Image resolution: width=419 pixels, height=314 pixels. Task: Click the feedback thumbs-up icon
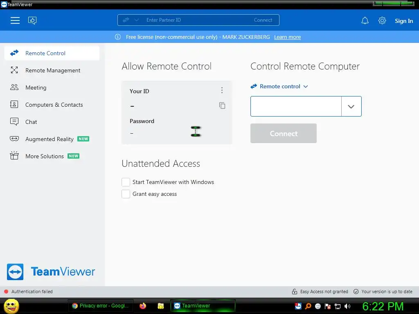point(32,20)
